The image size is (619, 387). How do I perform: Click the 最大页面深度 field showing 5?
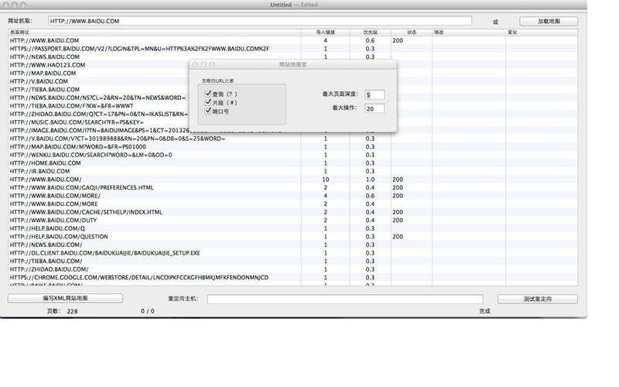point(374,94)
